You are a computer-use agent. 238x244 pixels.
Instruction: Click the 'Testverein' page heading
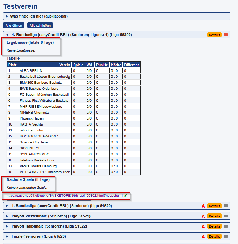21,6
